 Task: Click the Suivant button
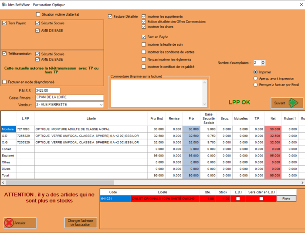point(287,103)
